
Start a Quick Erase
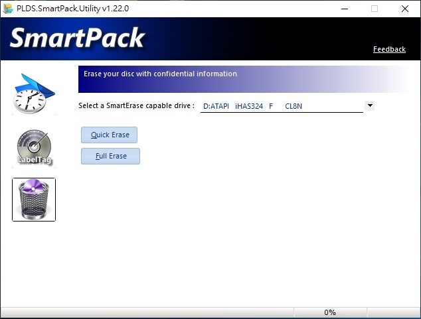coord(110,135)
